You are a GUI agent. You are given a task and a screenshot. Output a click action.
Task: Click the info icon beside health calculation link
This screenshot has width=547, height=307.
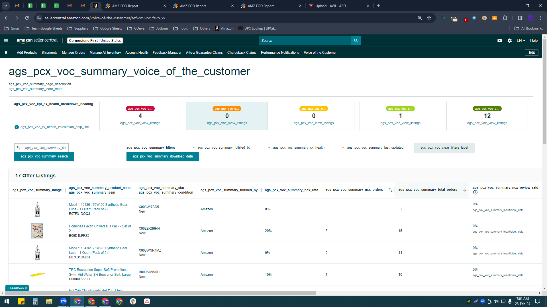coord(17,127)
